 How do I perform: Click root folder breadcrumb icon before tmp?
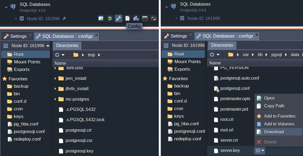click(76, 55)
